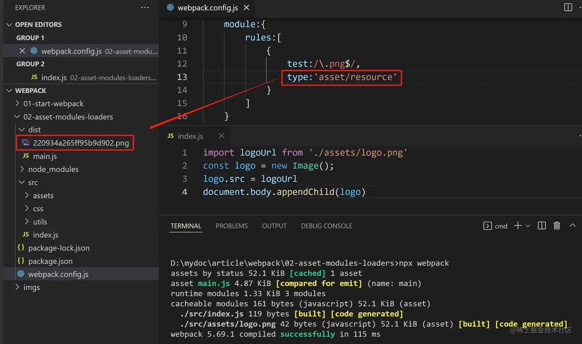Image resolution: width=582 pixels, height=344 pixels.
Task: Close the webpack.config.js editor tab
Action: point(247,8)
